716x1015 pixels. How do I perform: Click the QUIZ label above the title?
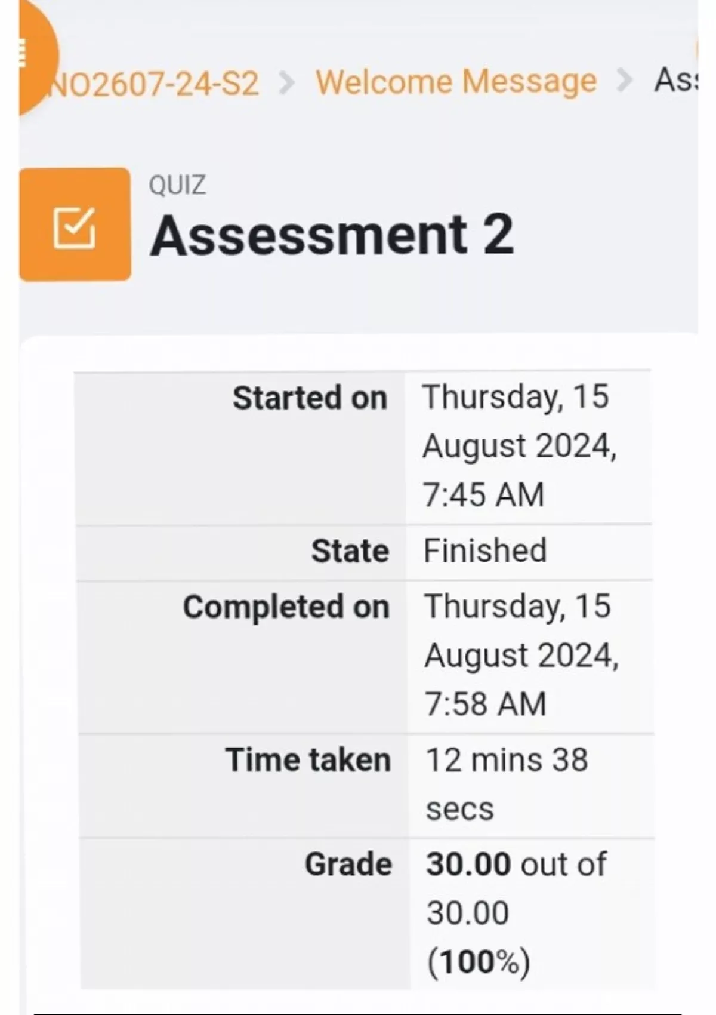(x=177, y=185)
